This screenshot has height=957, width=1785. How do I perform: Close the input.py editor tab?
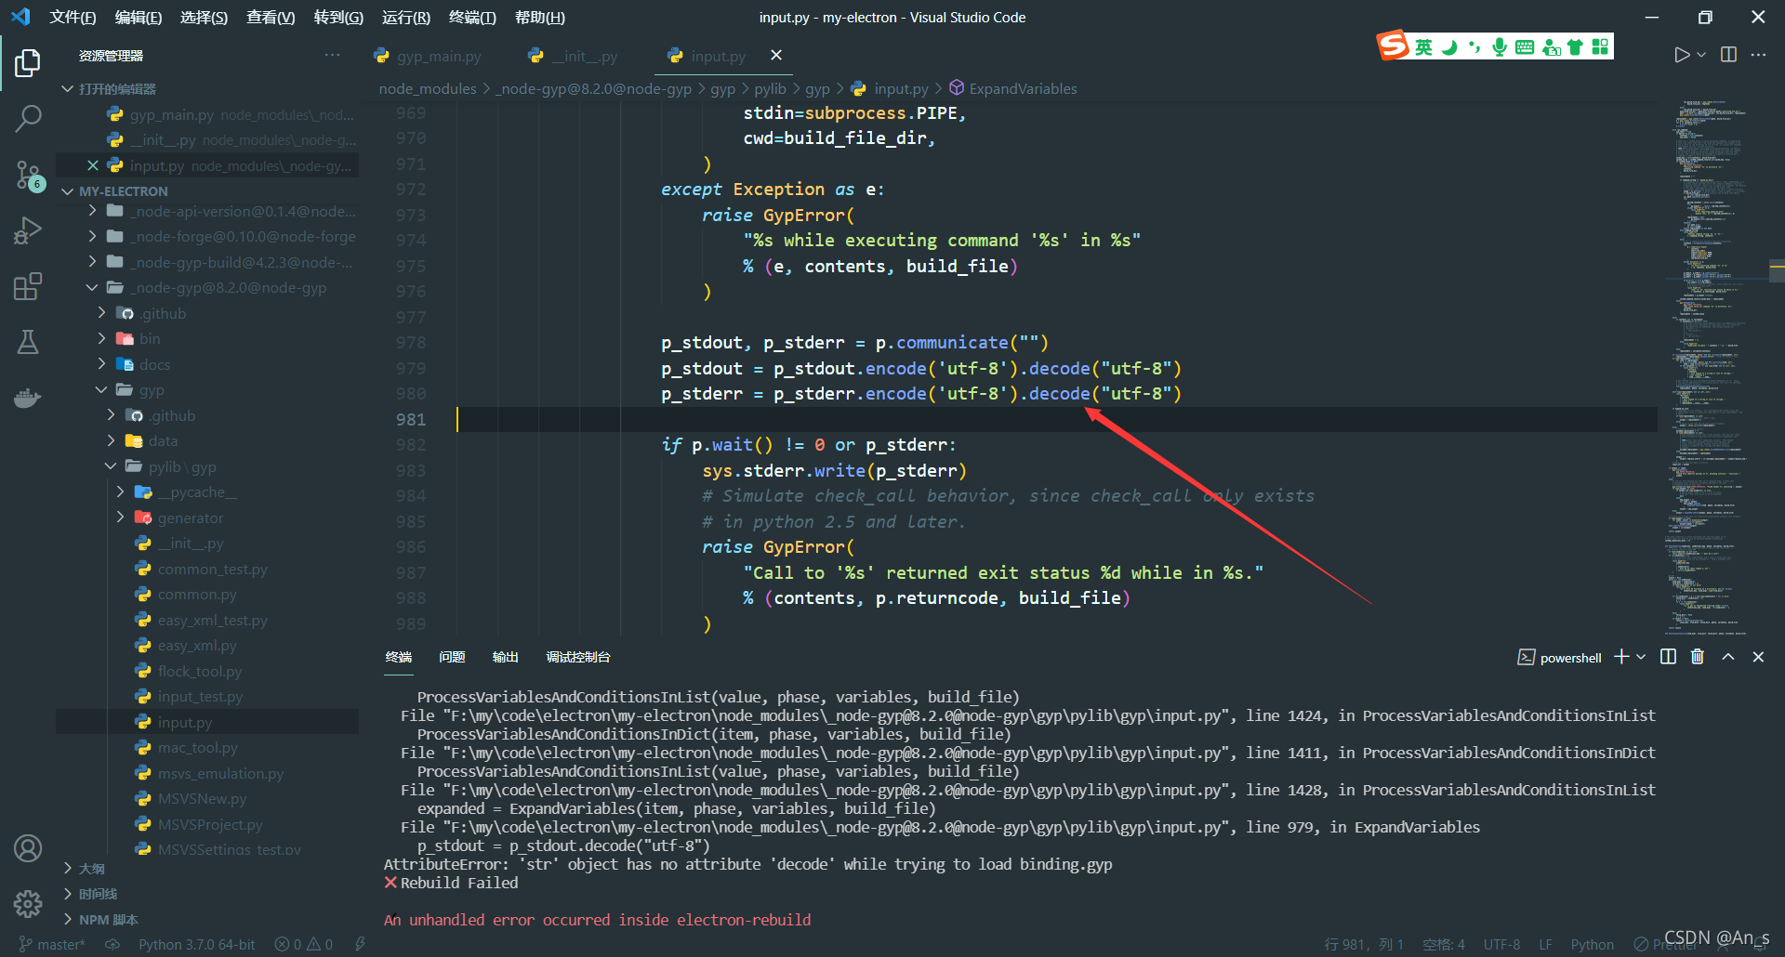tap(776, 55)
